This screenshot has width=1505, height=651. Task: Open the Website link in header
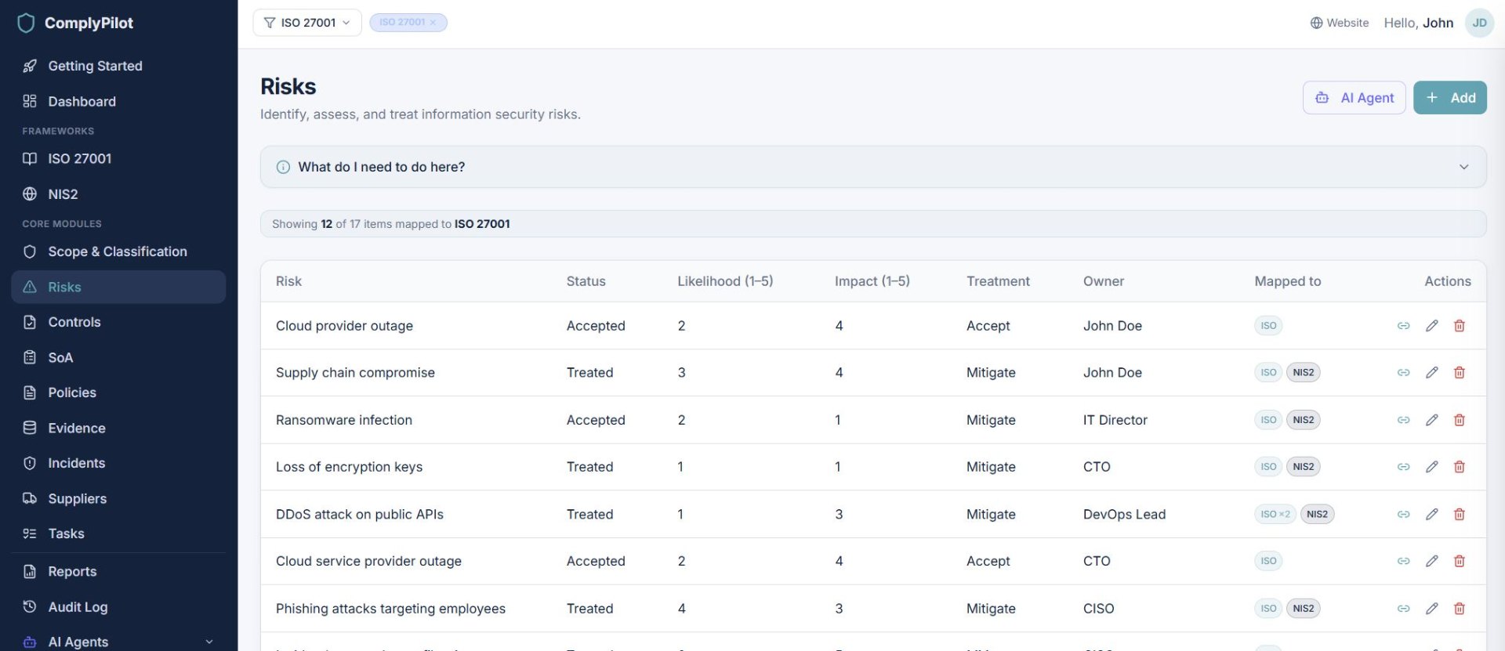click(x=1339, y=23)
